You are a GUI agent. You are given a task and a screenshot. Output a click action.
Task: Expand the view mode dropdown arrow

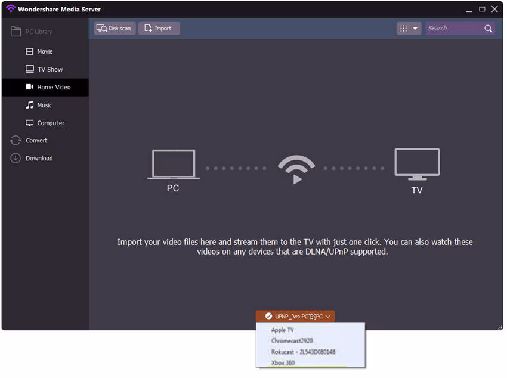click(415, 29)
